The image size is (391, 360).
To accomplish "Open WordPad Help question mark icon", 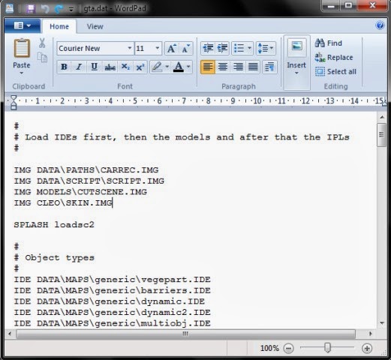I will (380, 25).
